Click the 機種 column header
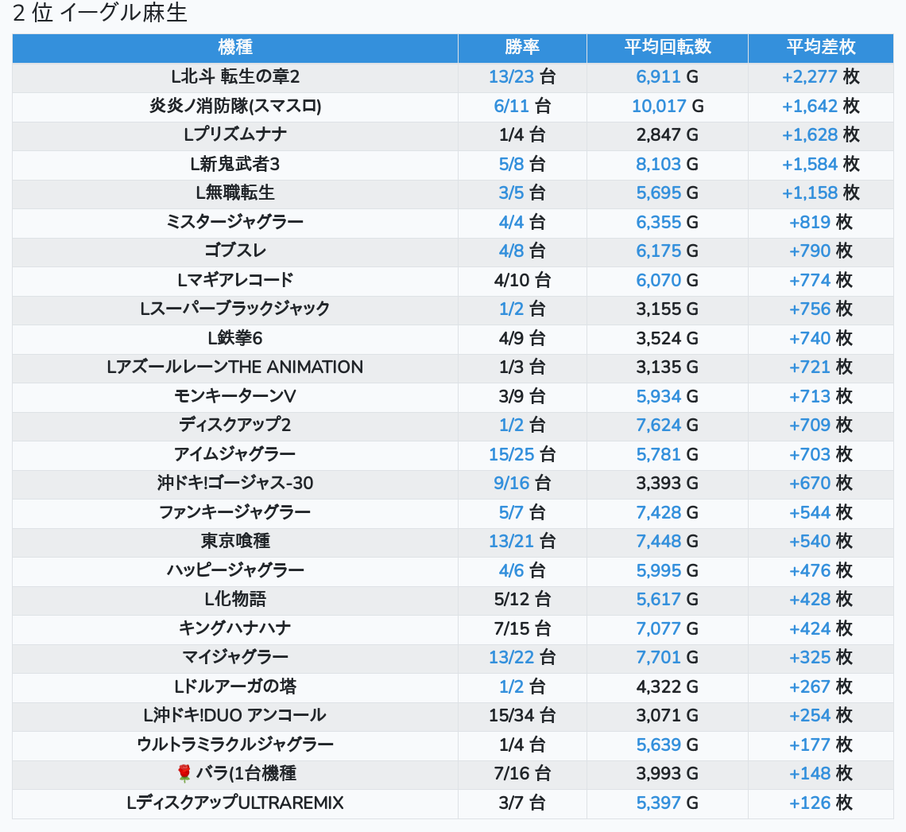The height and width of the screenshot is (832, 906). tap(235, 48)
